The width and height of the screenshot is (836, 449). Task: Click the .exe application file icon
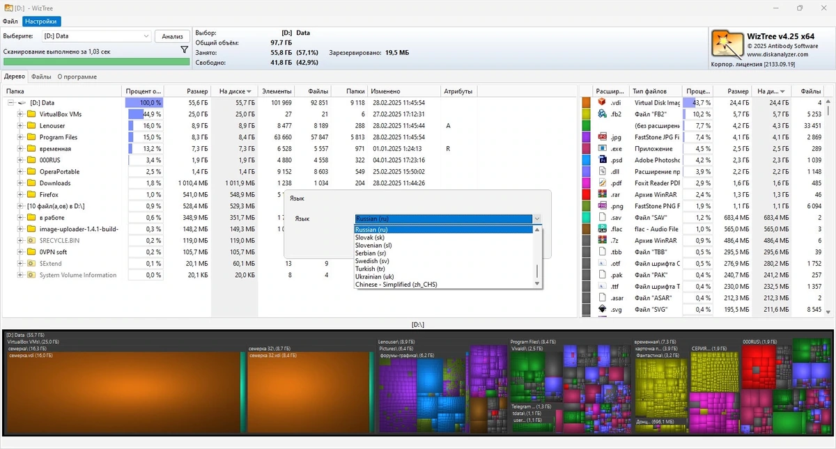603,148
